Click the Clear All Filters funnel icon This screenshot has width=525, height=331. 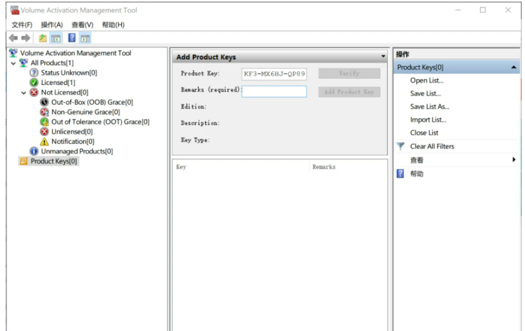(x=401, y=147)
